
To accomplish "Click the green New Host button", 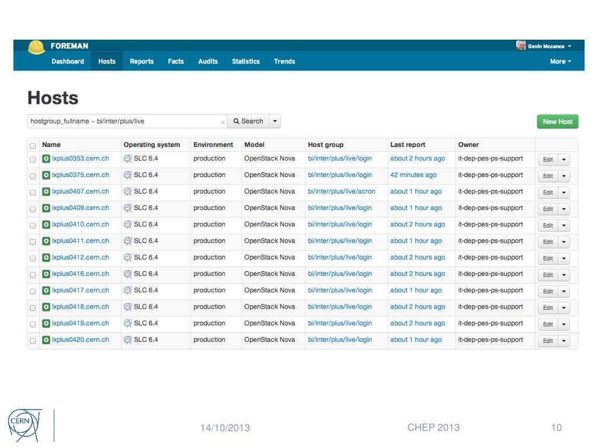I will pos(558,121).
